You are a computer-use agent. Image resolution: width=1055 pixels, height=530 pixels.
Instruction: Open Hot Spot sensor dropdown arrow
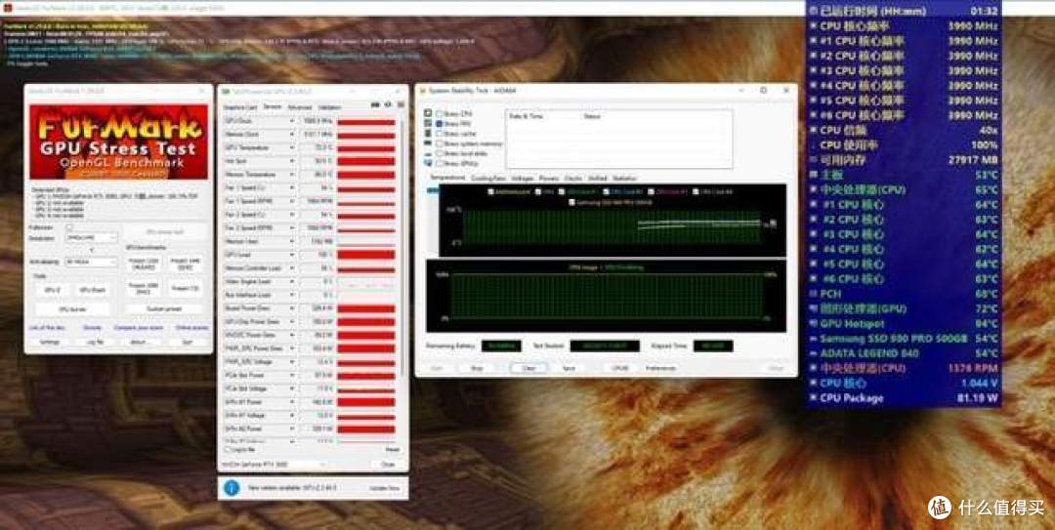pyautogui.click(x=292, y=161)
